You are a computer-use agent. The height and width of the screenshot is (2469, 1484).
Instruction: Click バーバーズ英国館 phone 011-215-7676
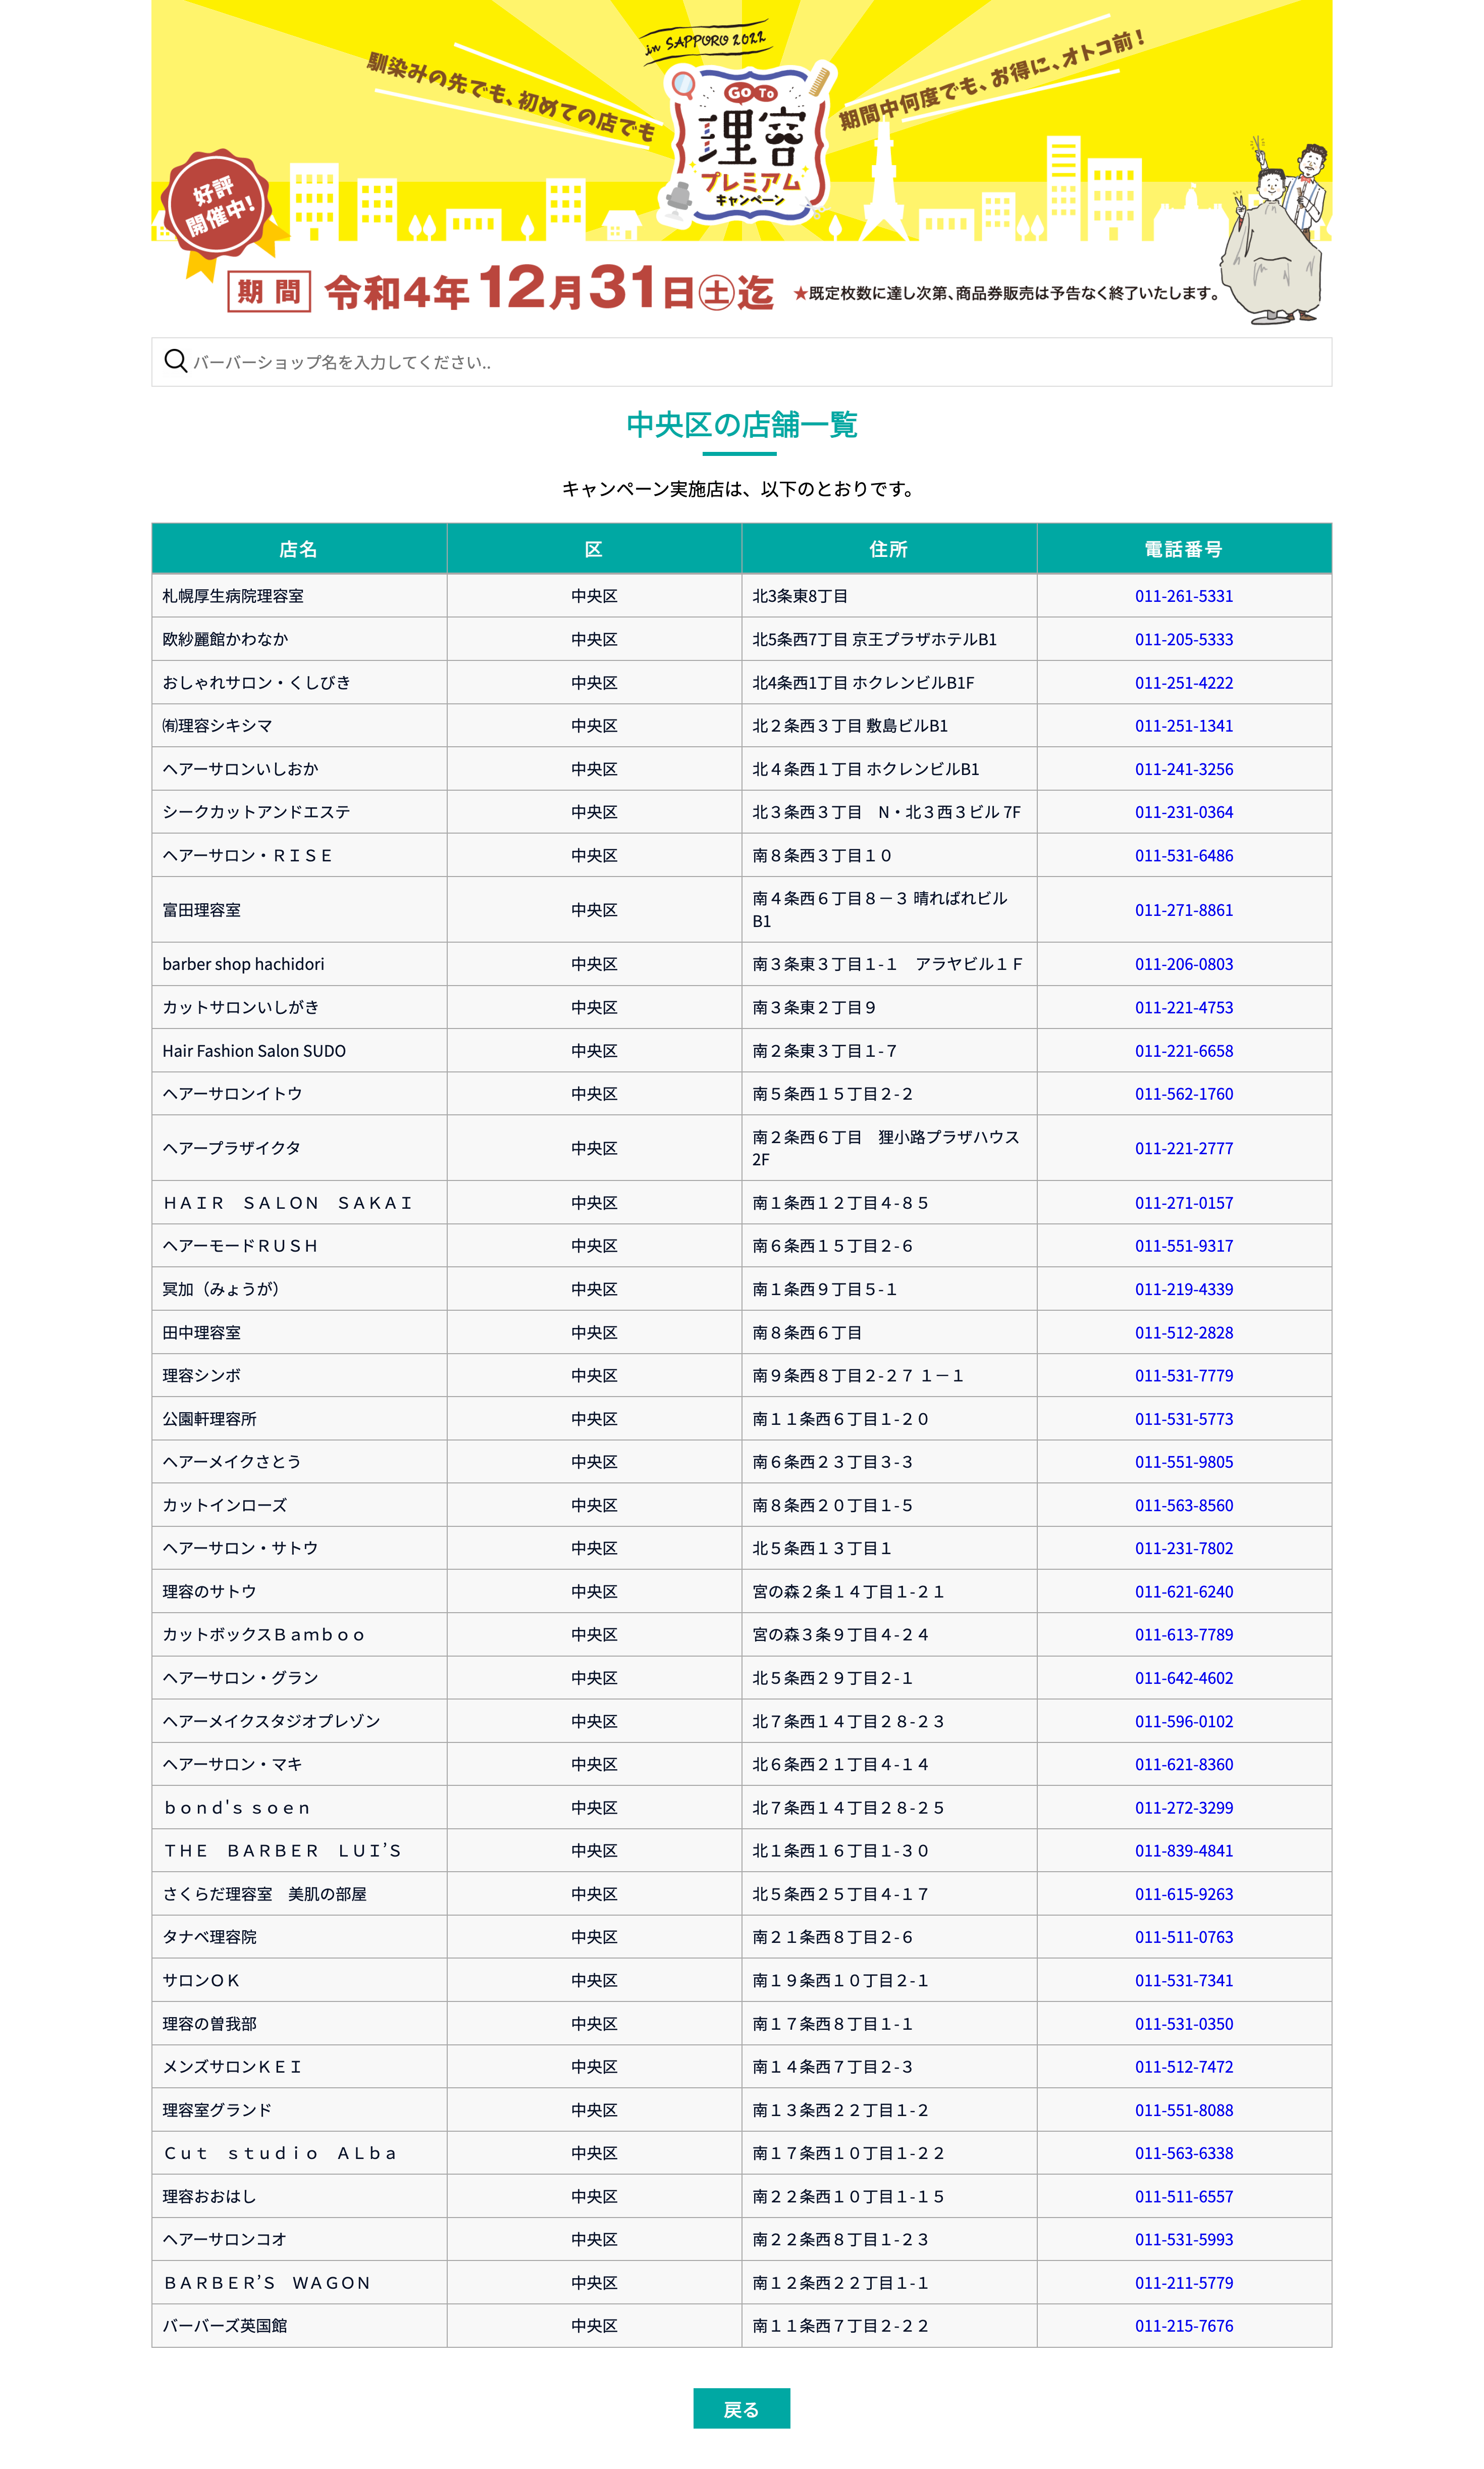1183,2326
